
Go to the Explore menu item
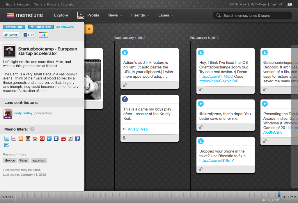(61, 15)
